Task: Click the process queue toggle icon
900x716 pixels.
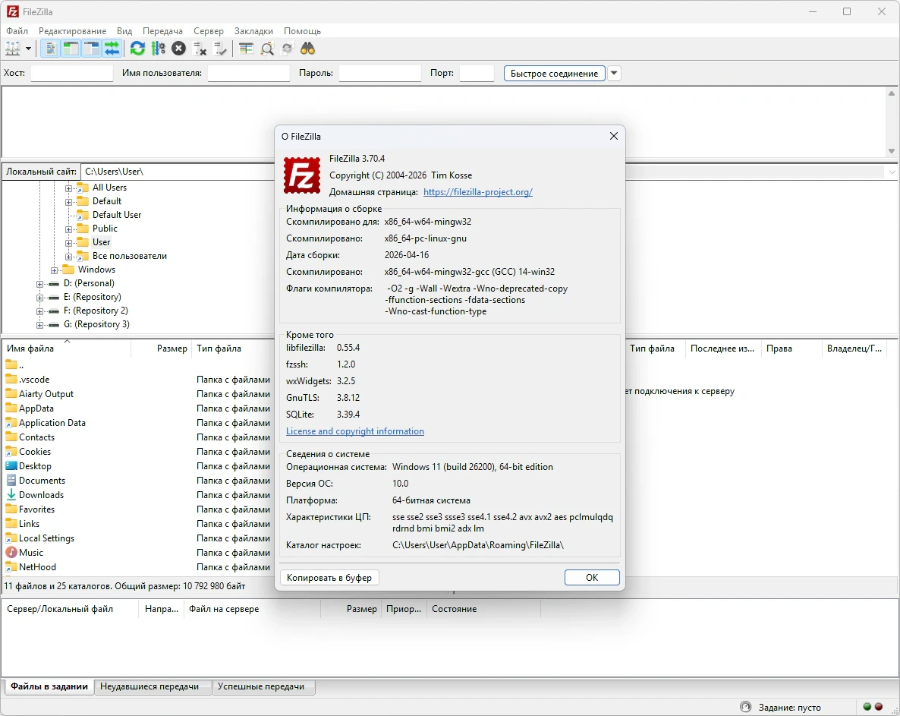Action: tap(158, 49)
